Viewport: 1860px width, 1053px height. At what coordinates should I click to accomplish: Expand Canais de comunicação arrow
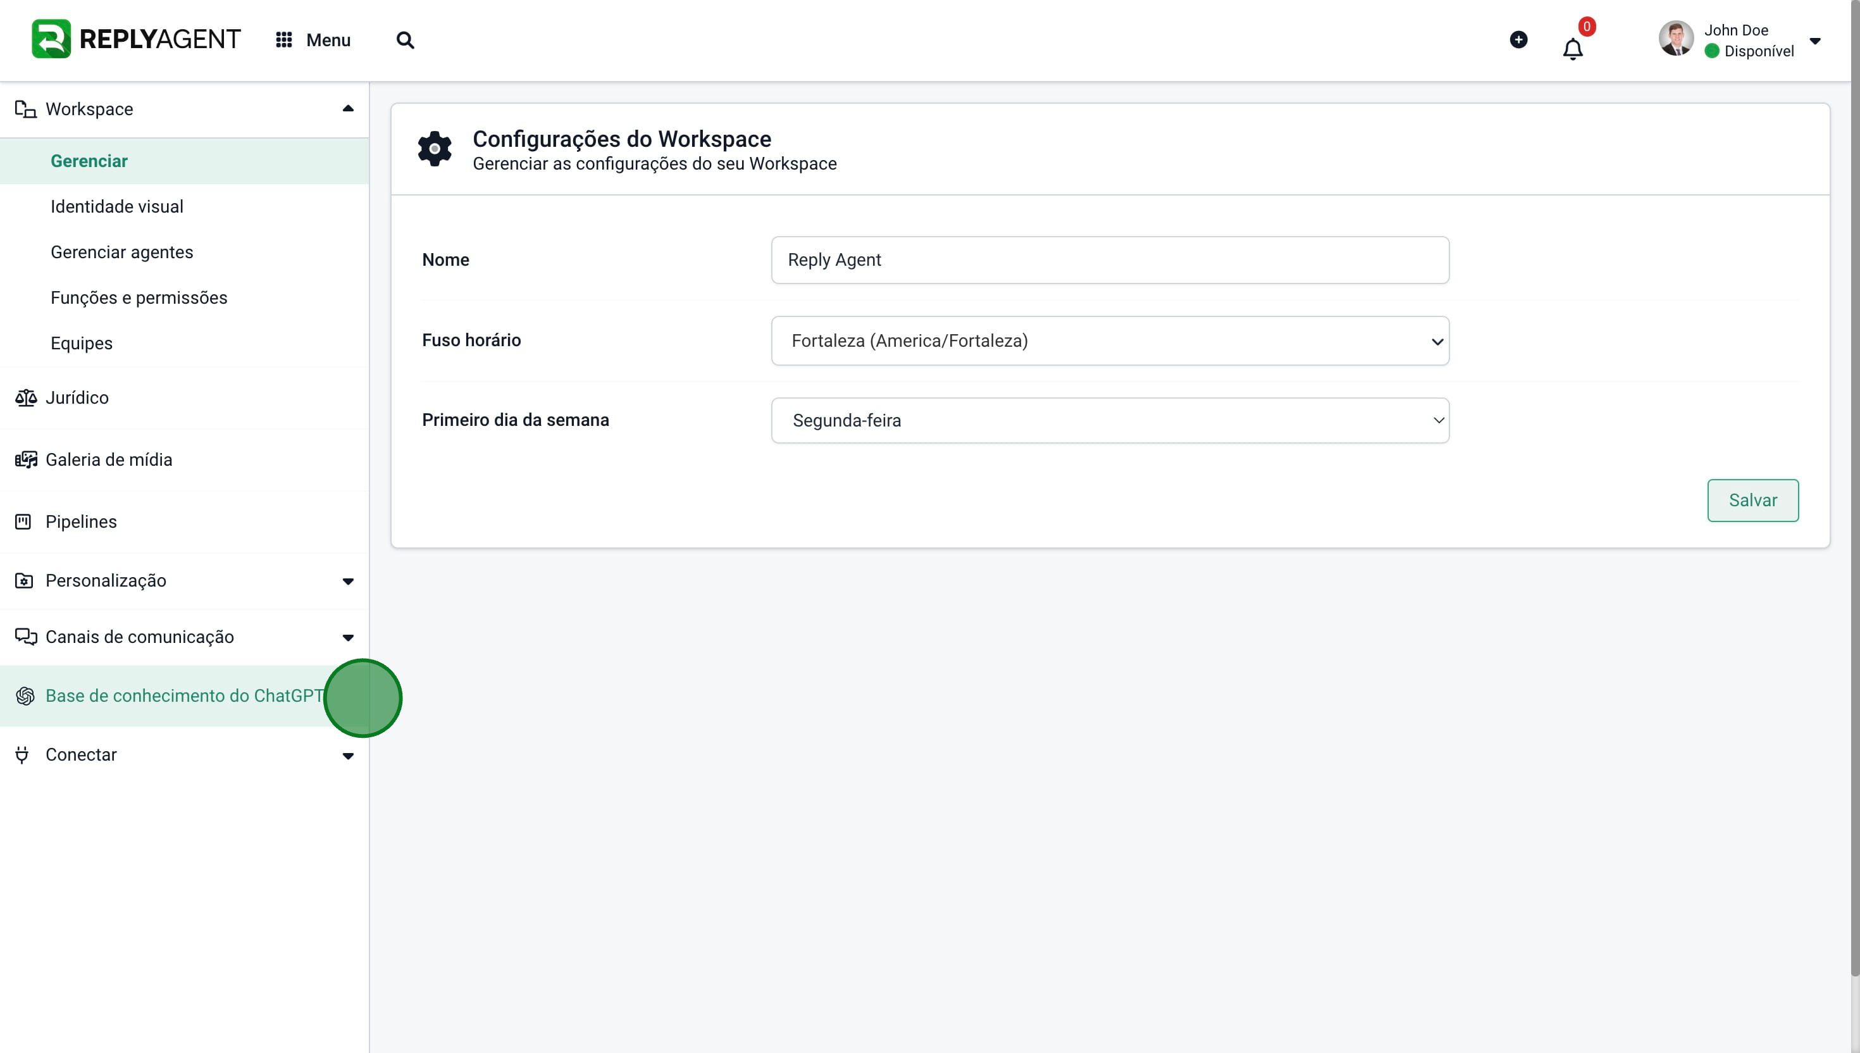click(348, 638)
